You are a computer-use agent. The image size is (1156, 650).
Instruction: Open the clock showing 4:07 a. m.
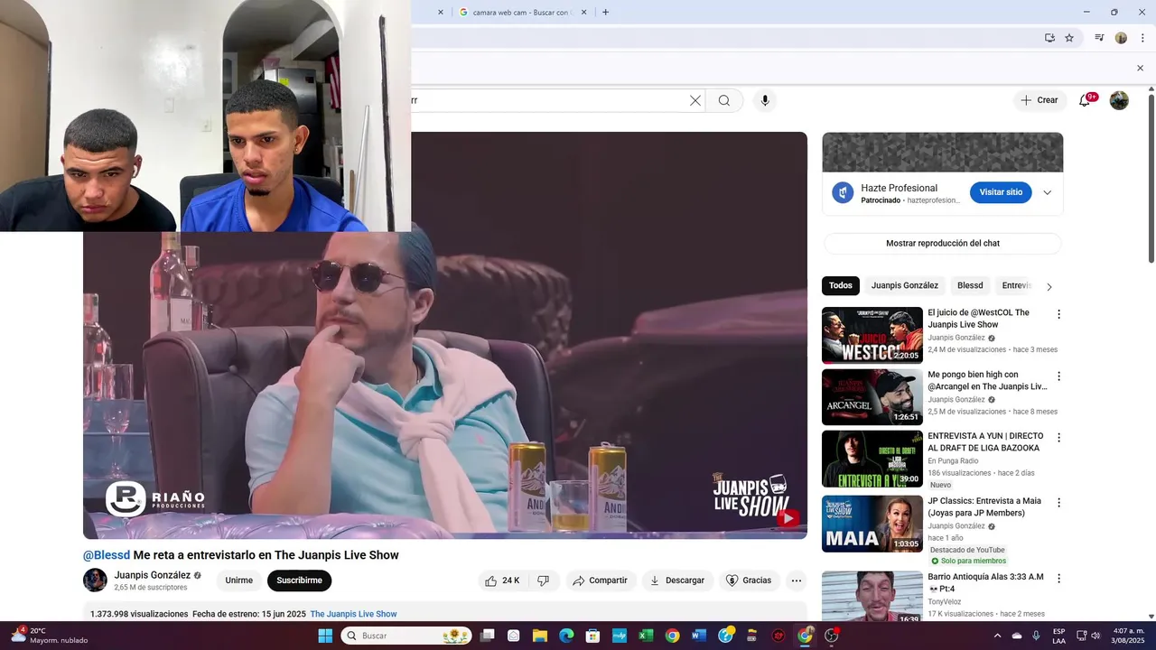[x=1128, y=636]
